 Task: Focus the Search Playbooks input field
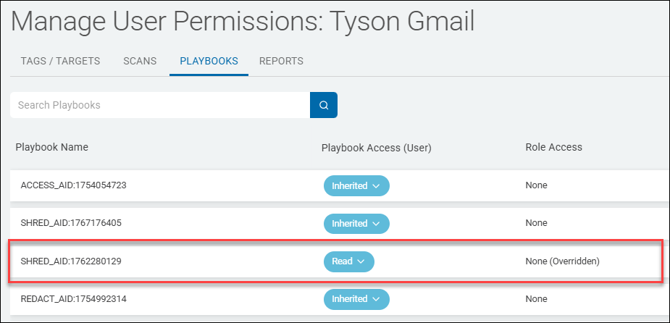click(159, 105)
